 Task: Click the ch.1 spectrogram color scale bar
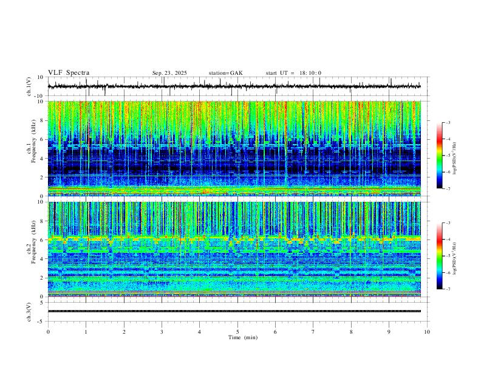click(x=439, y=156)
